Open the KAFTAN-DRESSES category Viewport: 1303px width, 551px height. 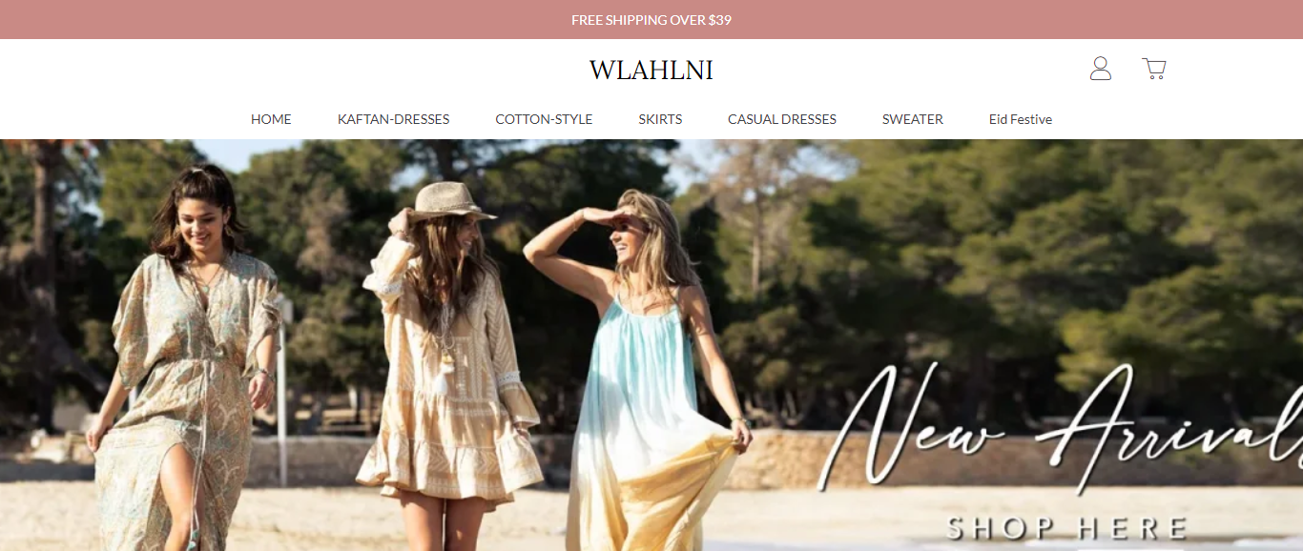393,119
